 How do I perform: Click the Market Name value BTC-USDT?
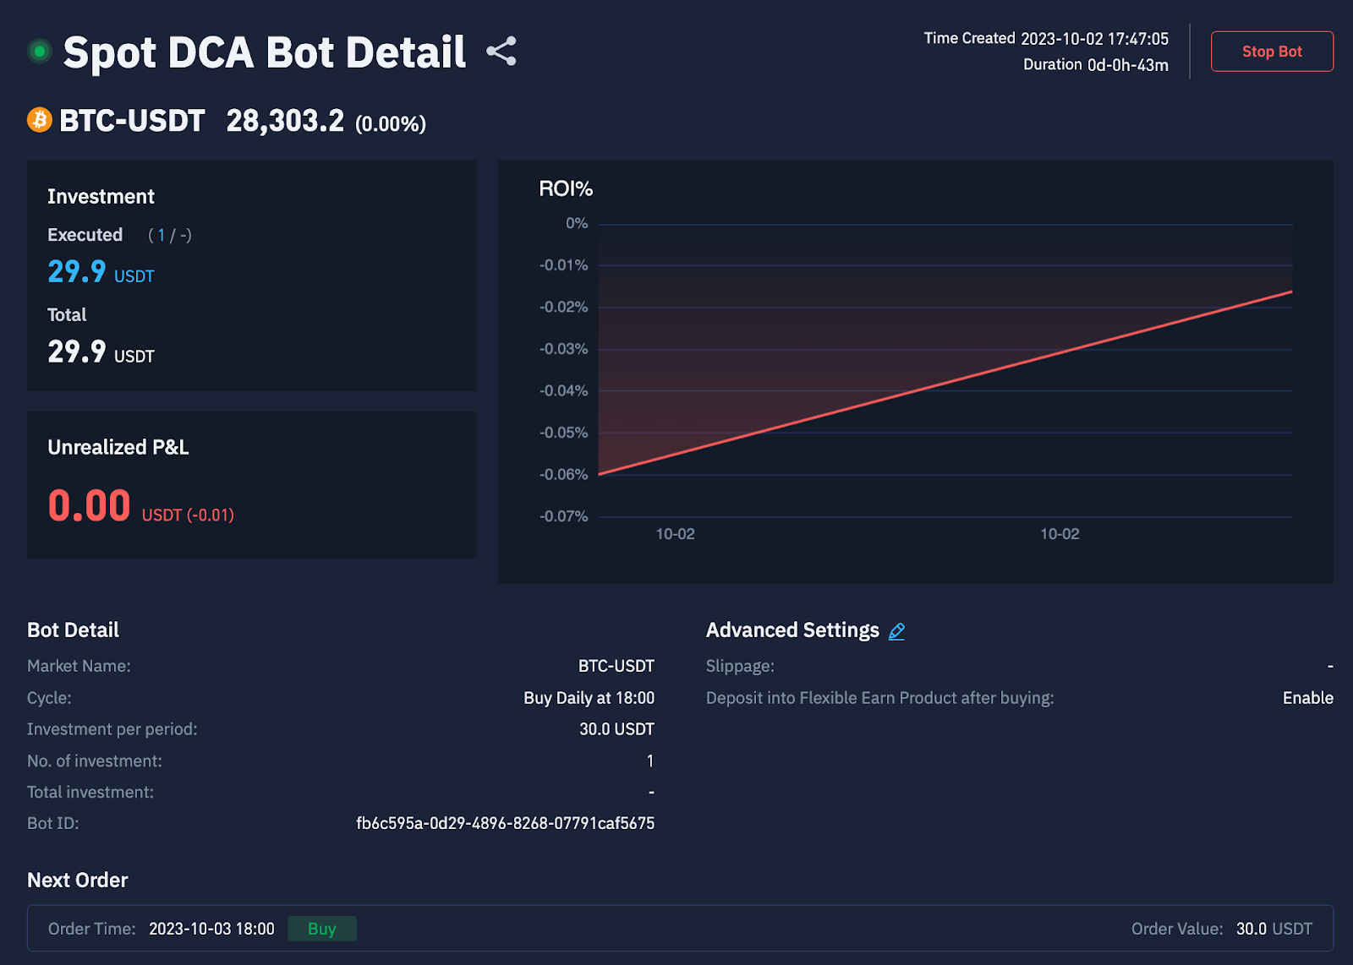point(616,666)
